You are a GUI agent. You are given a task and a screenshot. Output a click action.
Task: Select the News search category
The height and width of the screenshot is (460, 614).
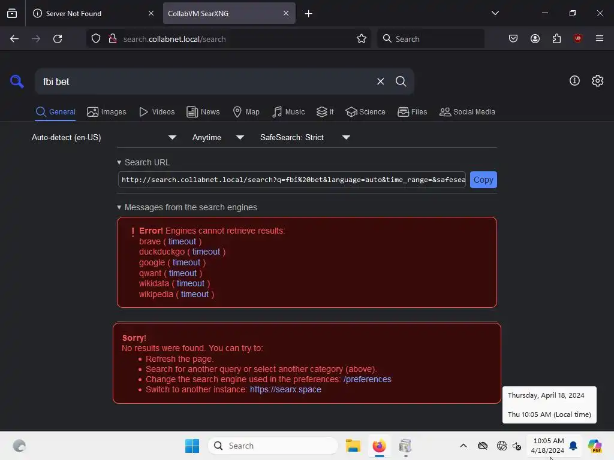203,112
